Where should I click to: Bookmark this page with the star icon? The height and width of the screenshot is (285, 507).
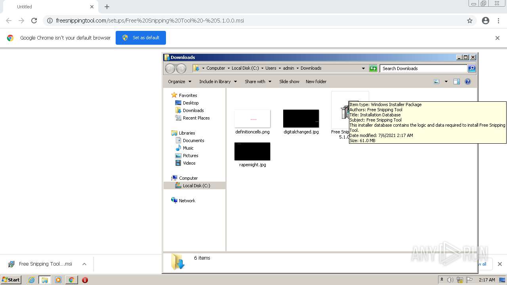click(x=470, y=21)
